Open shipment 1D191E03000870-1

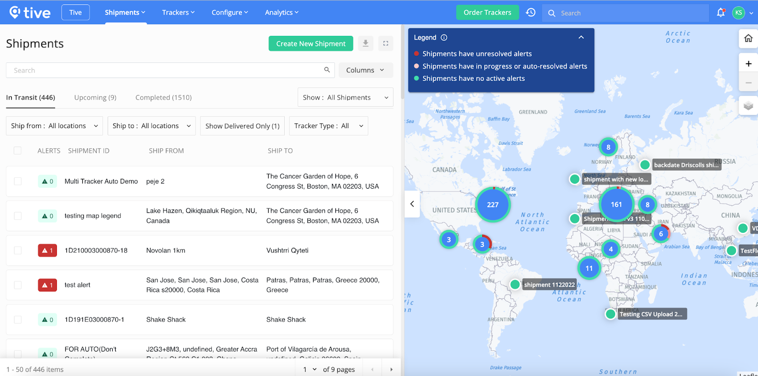click(94, 320)
